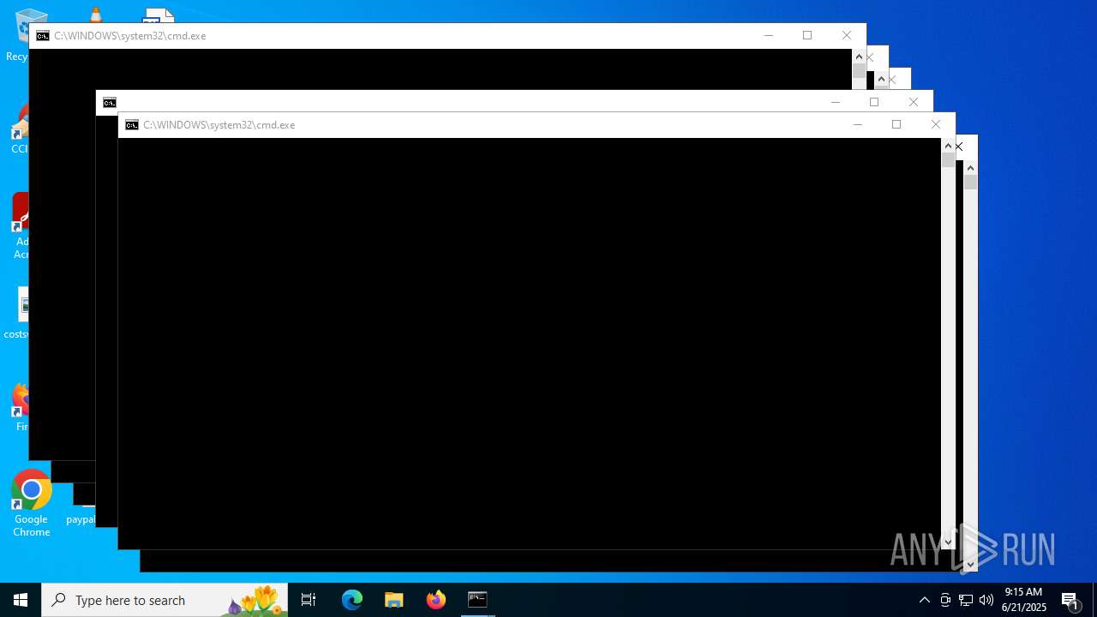Open the volume control tray icon
The width and height of the screenshot is (1097, 617).
pyautogui.click(x=986, y=600)
